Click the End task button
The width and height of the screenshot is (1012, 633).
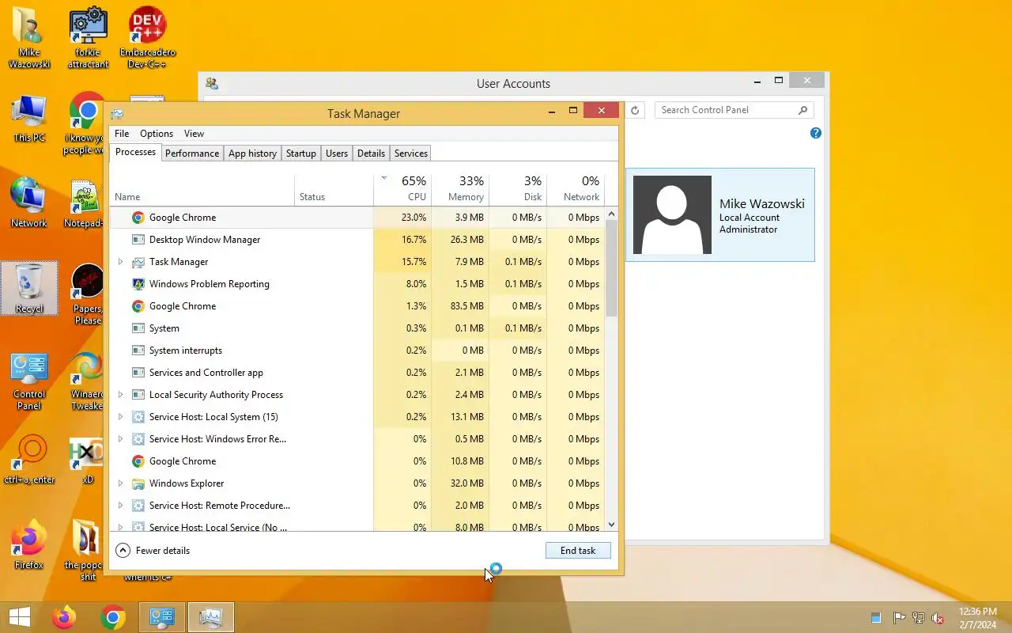578,551
